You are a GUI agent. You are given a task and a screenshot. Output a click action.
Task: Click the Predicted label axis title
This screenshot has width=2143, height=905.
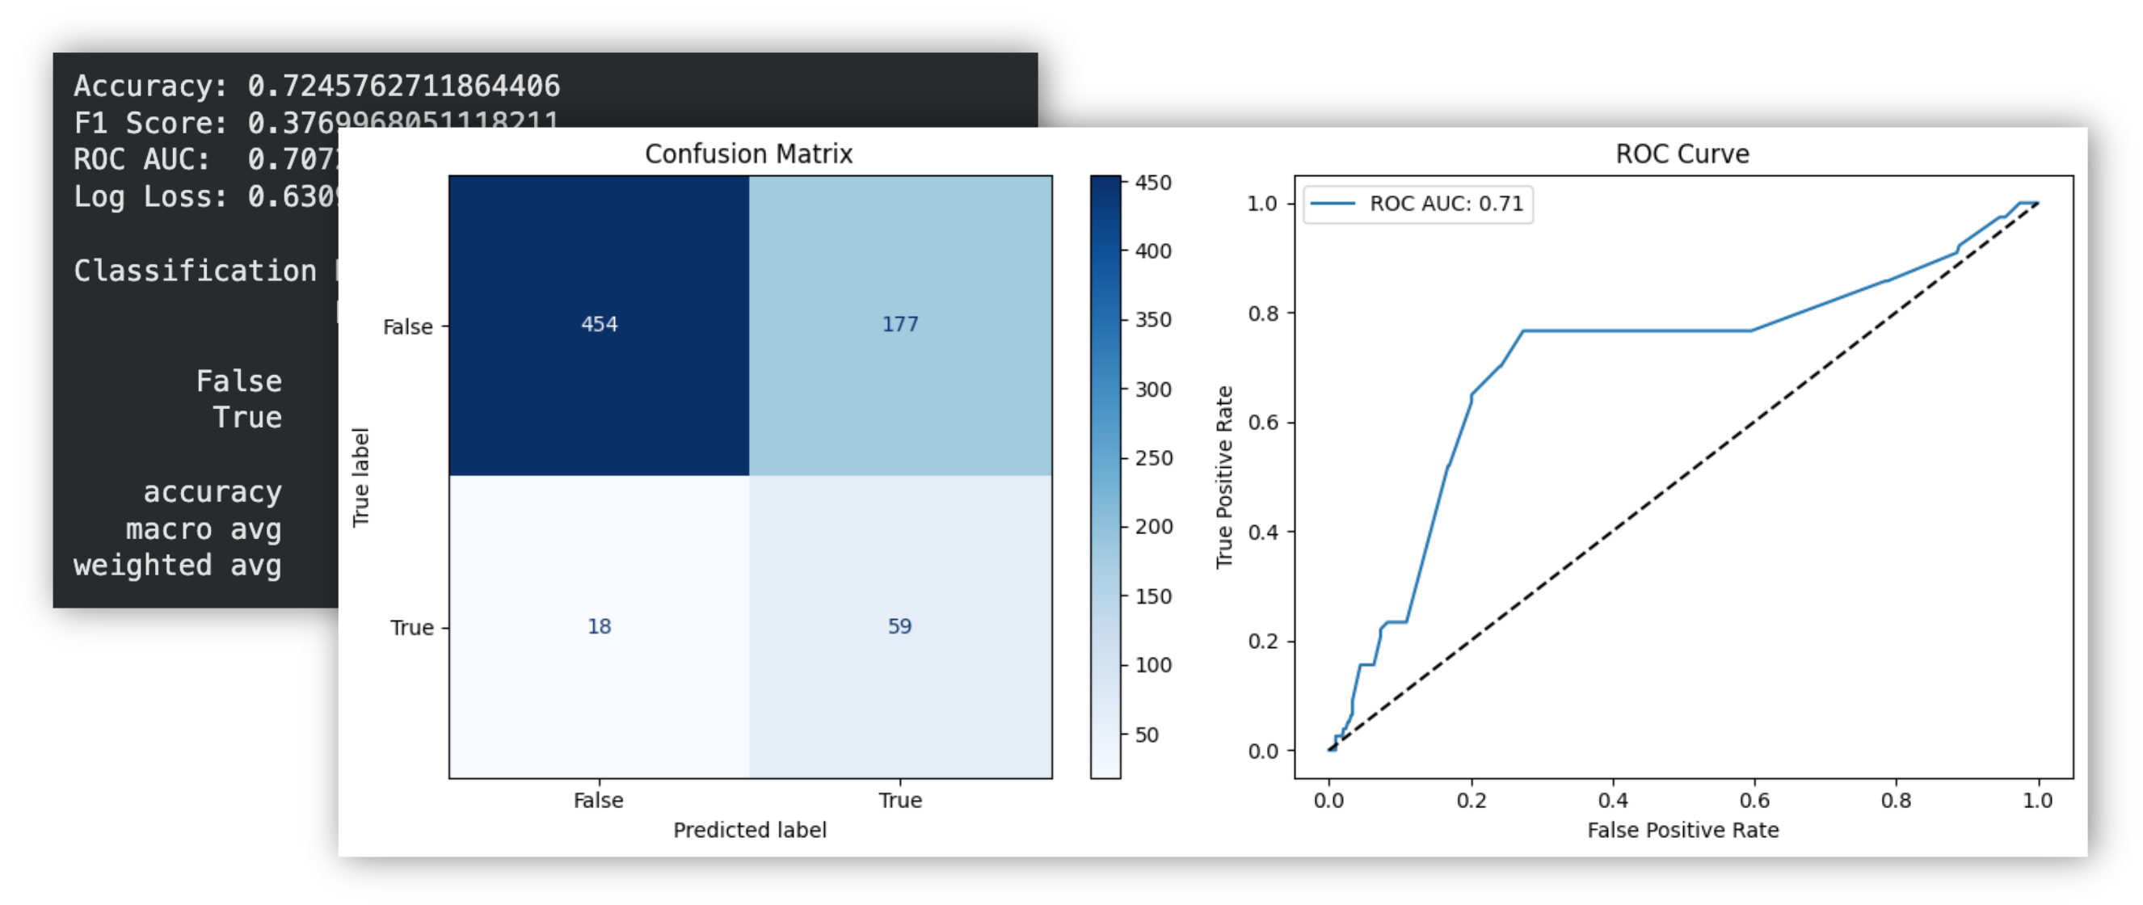[750, 830]
